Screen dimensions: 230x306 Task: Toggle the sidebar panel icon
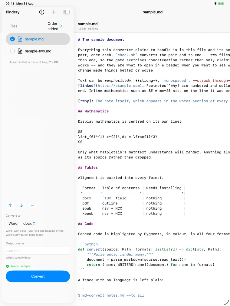(67, 12)
